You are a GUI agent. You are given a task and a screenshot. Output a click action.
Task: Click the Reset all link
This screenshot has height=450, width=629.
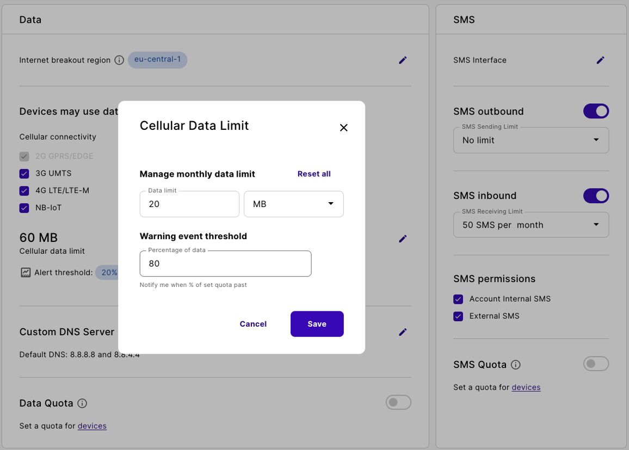pyautogui.click(x=314, y=174)
